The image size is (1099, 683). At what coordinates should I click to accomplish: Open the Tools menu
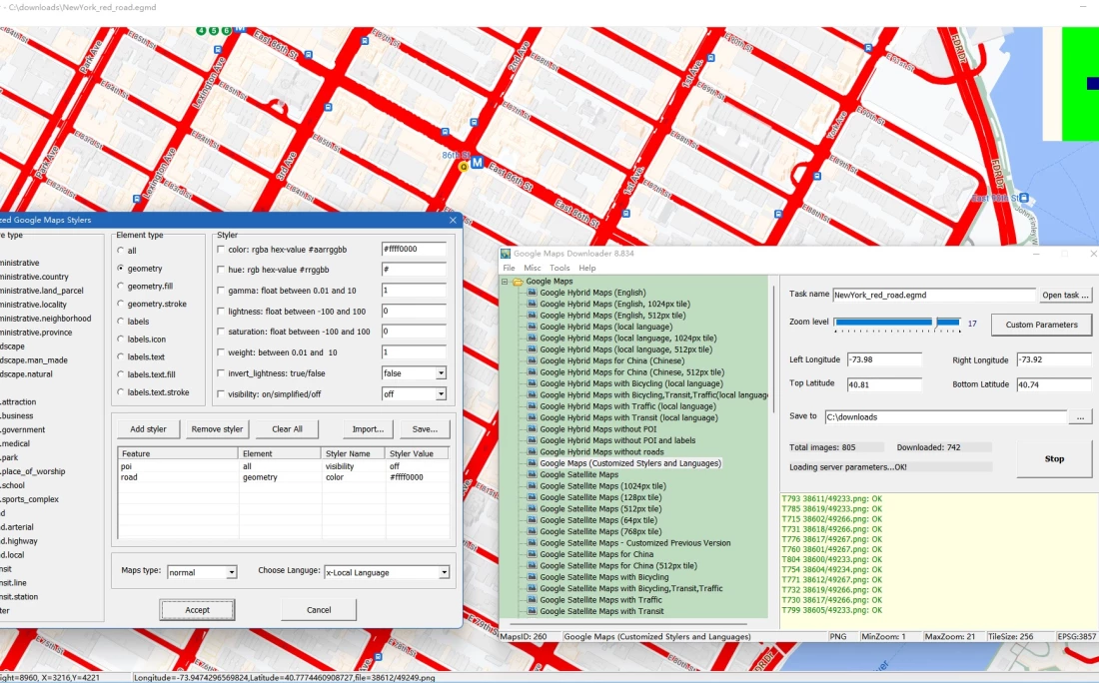559,268
